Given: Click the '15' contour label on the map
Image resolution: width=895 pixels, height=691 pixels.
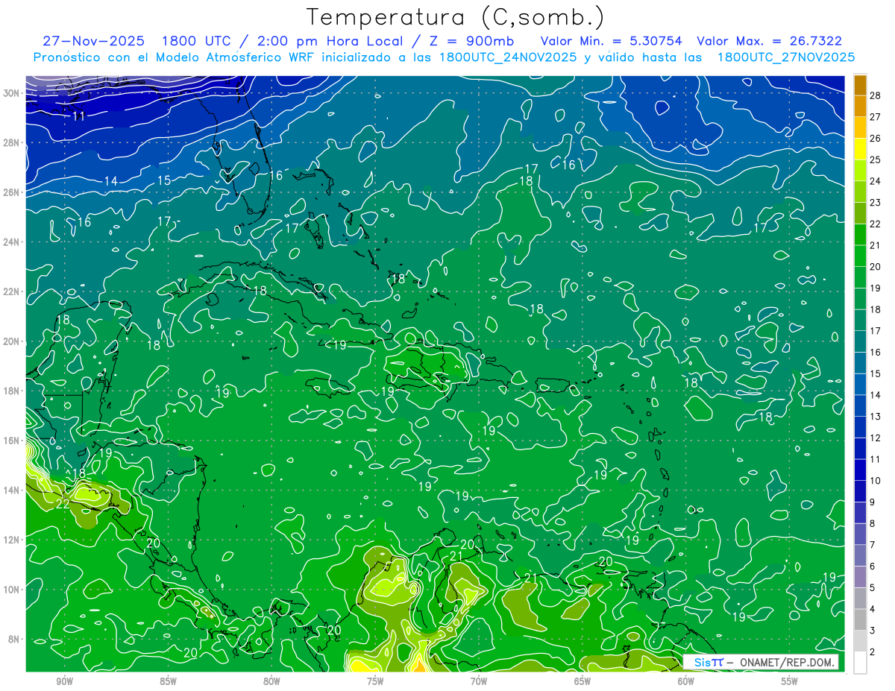Looking at the screenshot, I should 163,180.
